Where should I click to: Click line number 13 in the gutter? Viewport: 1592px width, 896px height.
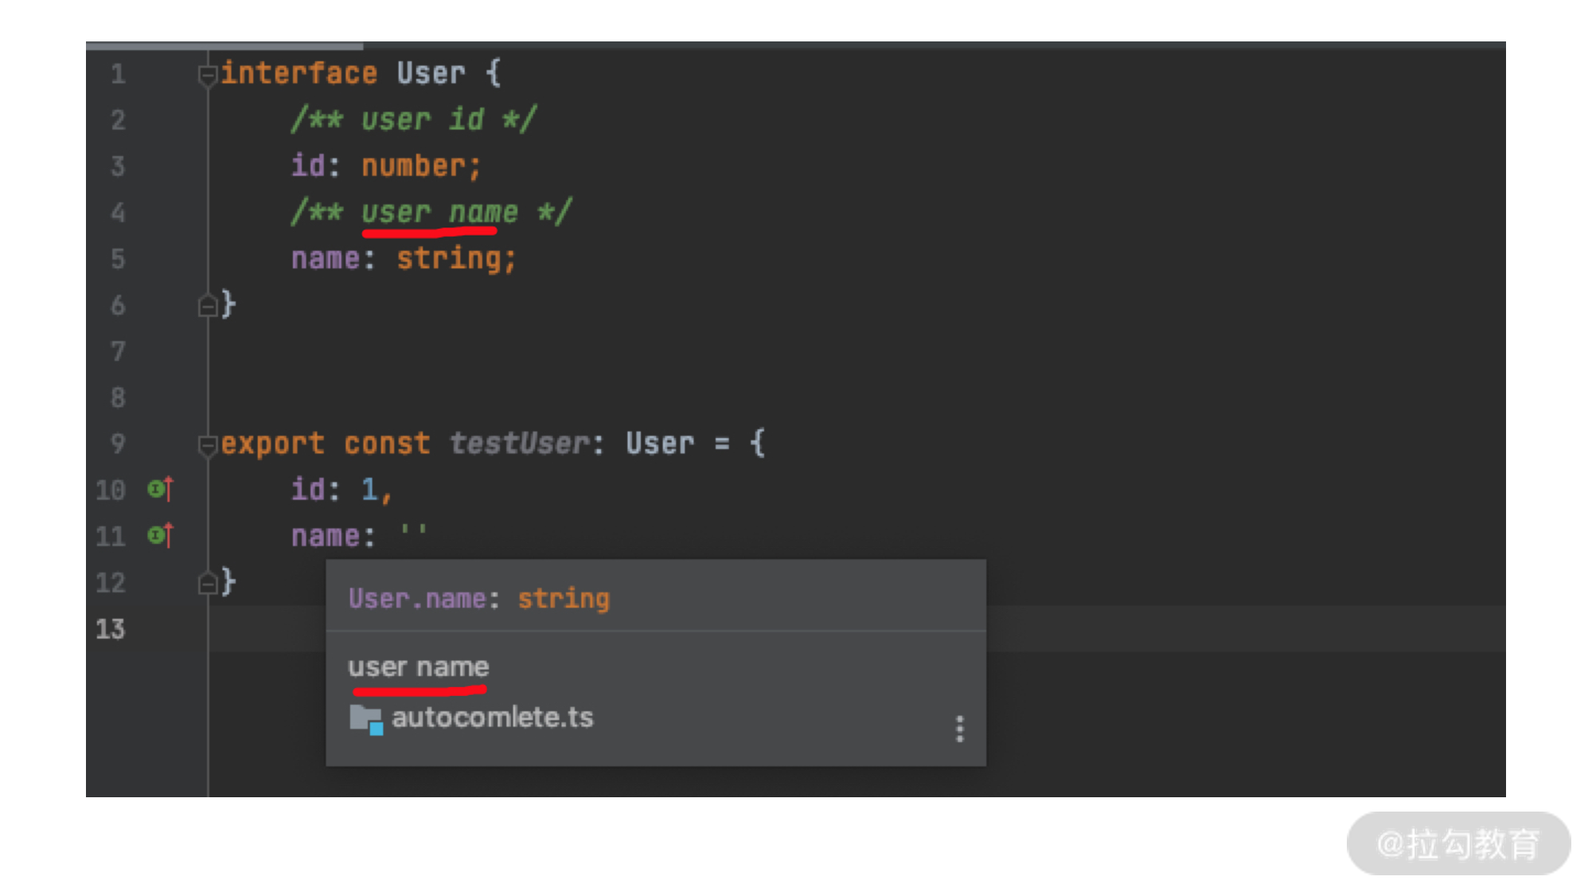[111, 629]
